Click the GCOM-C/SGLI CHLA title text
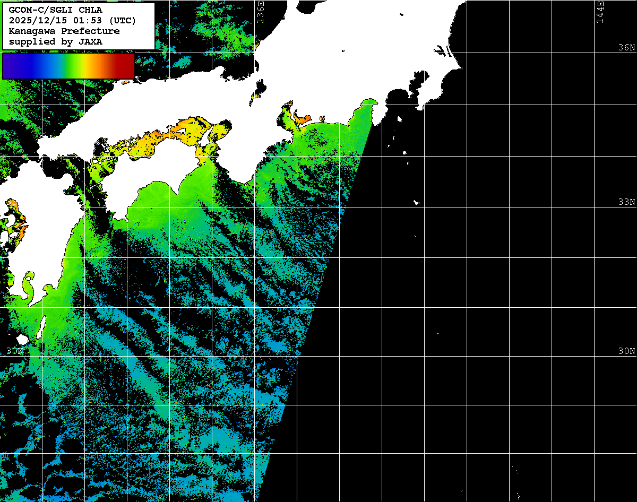Image resolution: width=637 pixels, height=502 pixels. 55,10
